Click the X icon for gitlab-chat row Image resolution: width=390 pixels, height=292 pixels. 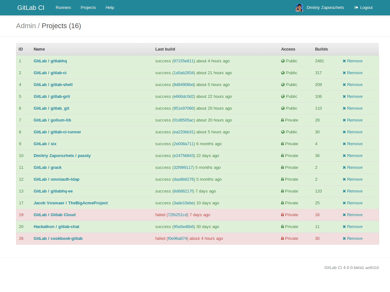tap(344, 227)
